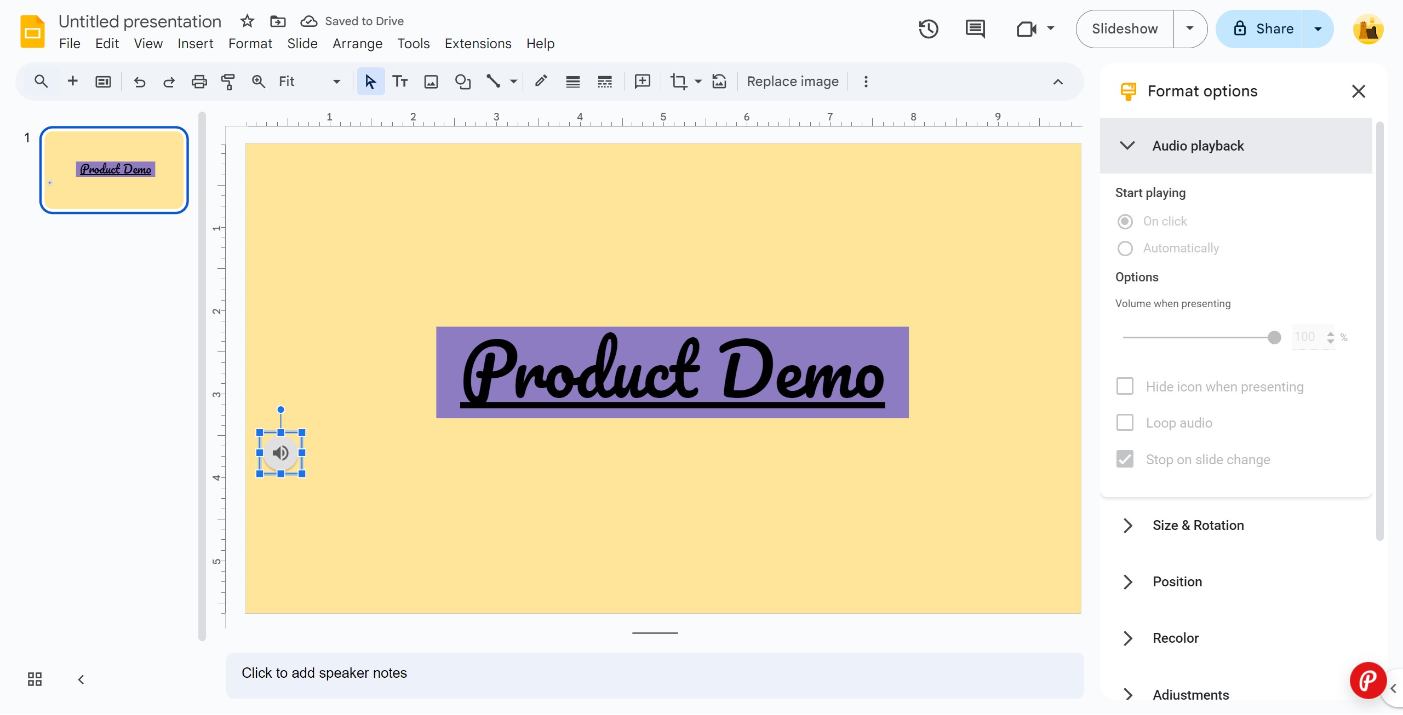Open the crop shape dropdown arrow
1403x715 pixels.
(x=698, y=82)
